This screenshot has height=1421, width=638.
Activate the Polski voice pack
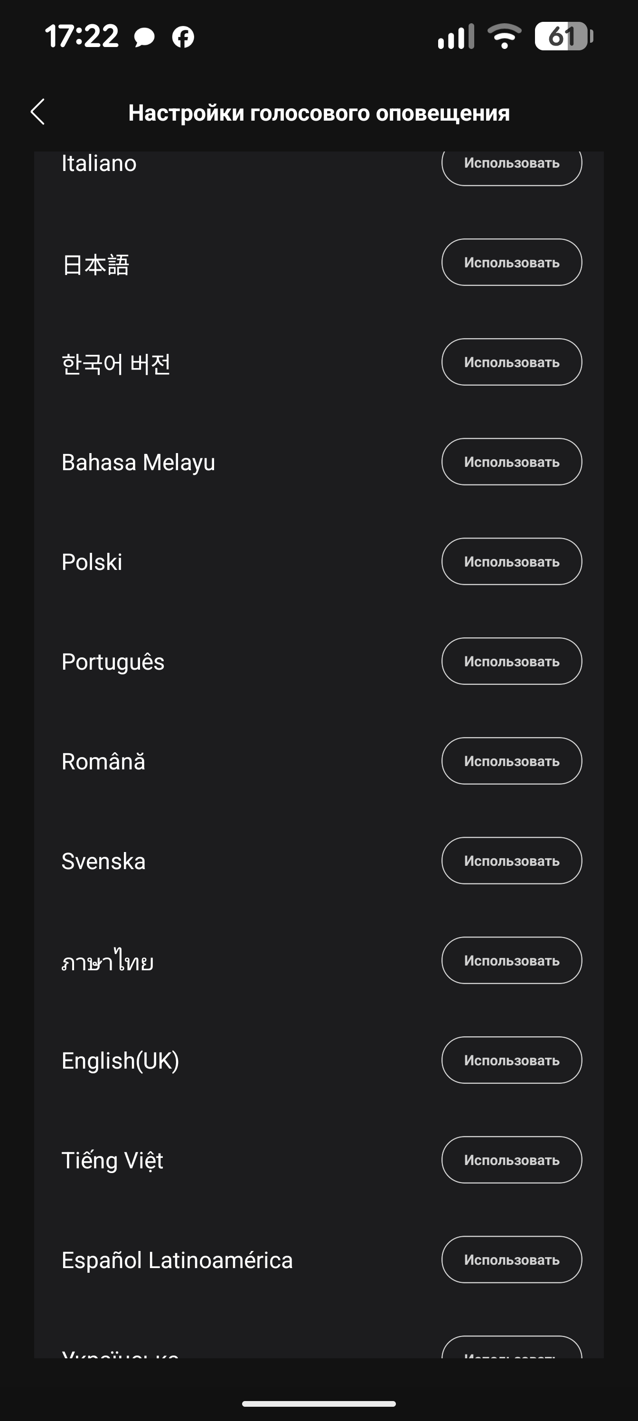[x=511, y=561]
